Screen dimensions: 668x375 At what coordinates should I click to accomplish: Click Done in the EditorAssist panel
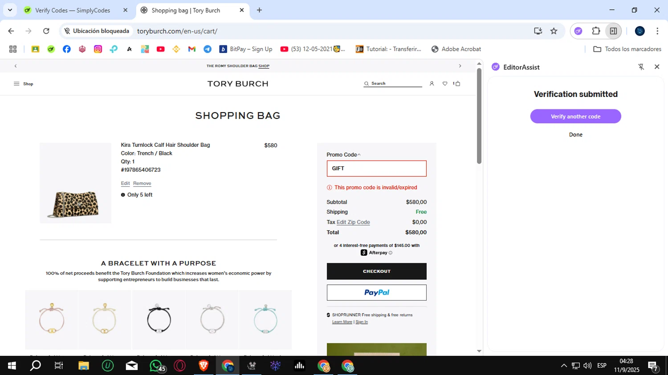coord(575,135)
